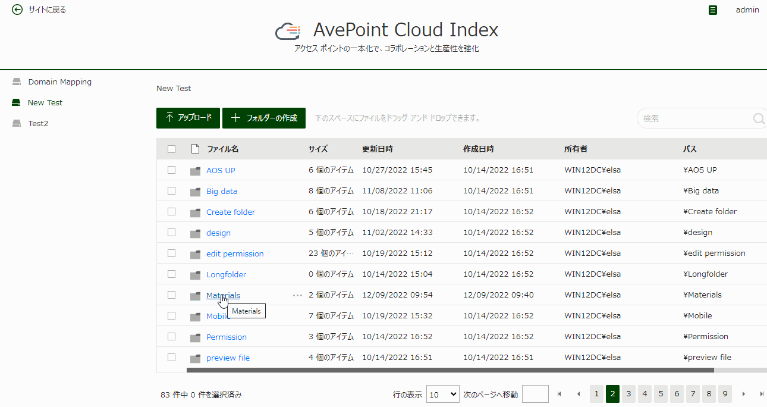The image size is (767, 407).
Task: Sort by 作成日時 column header
Action: [479, 149]
